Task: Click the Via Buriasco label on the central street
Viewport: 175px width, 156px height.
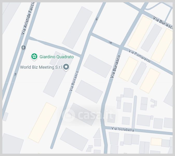Action: pyautogui.click(x=74, y=81)
